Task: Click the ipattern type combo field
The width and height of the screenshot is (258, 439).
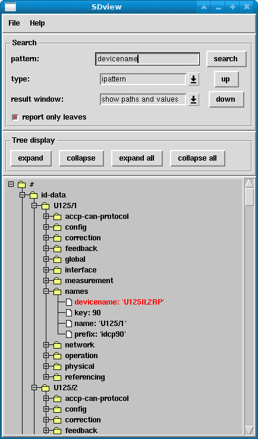Action: [143, 79]
